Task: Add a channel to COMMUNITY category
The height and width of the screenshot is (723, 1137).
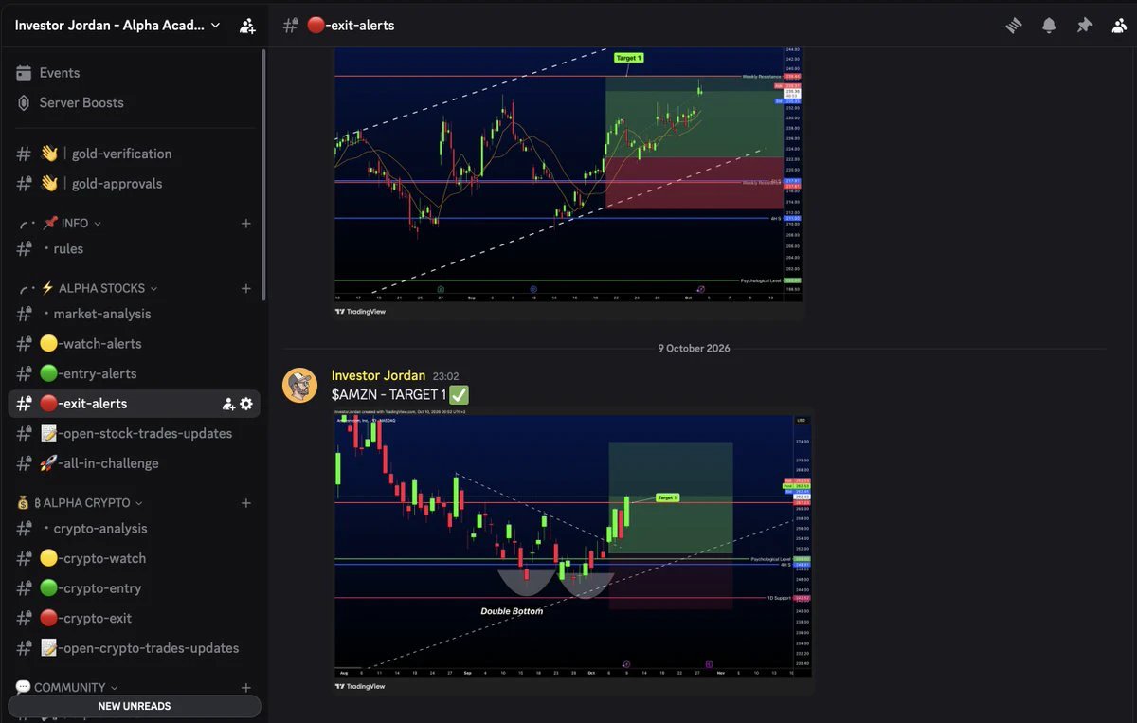Action: pyautogui.click(x=246, y=688)
